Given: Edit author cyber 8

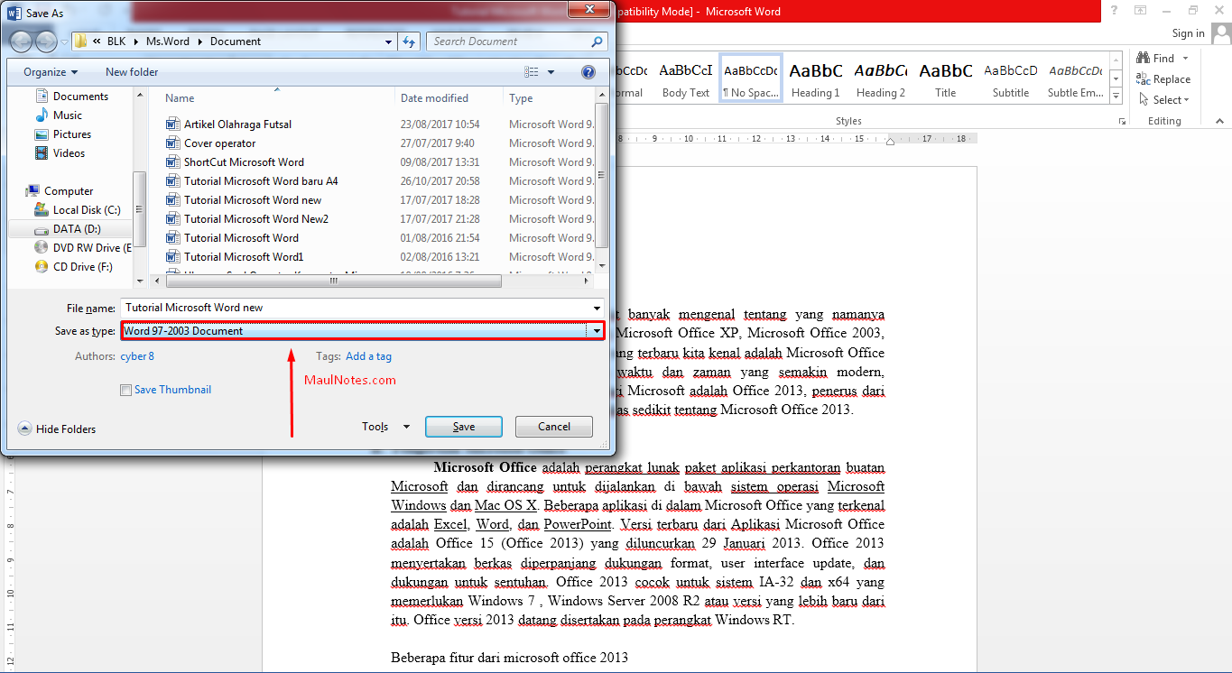Looking at the screenshot, I should click(137, 356).
